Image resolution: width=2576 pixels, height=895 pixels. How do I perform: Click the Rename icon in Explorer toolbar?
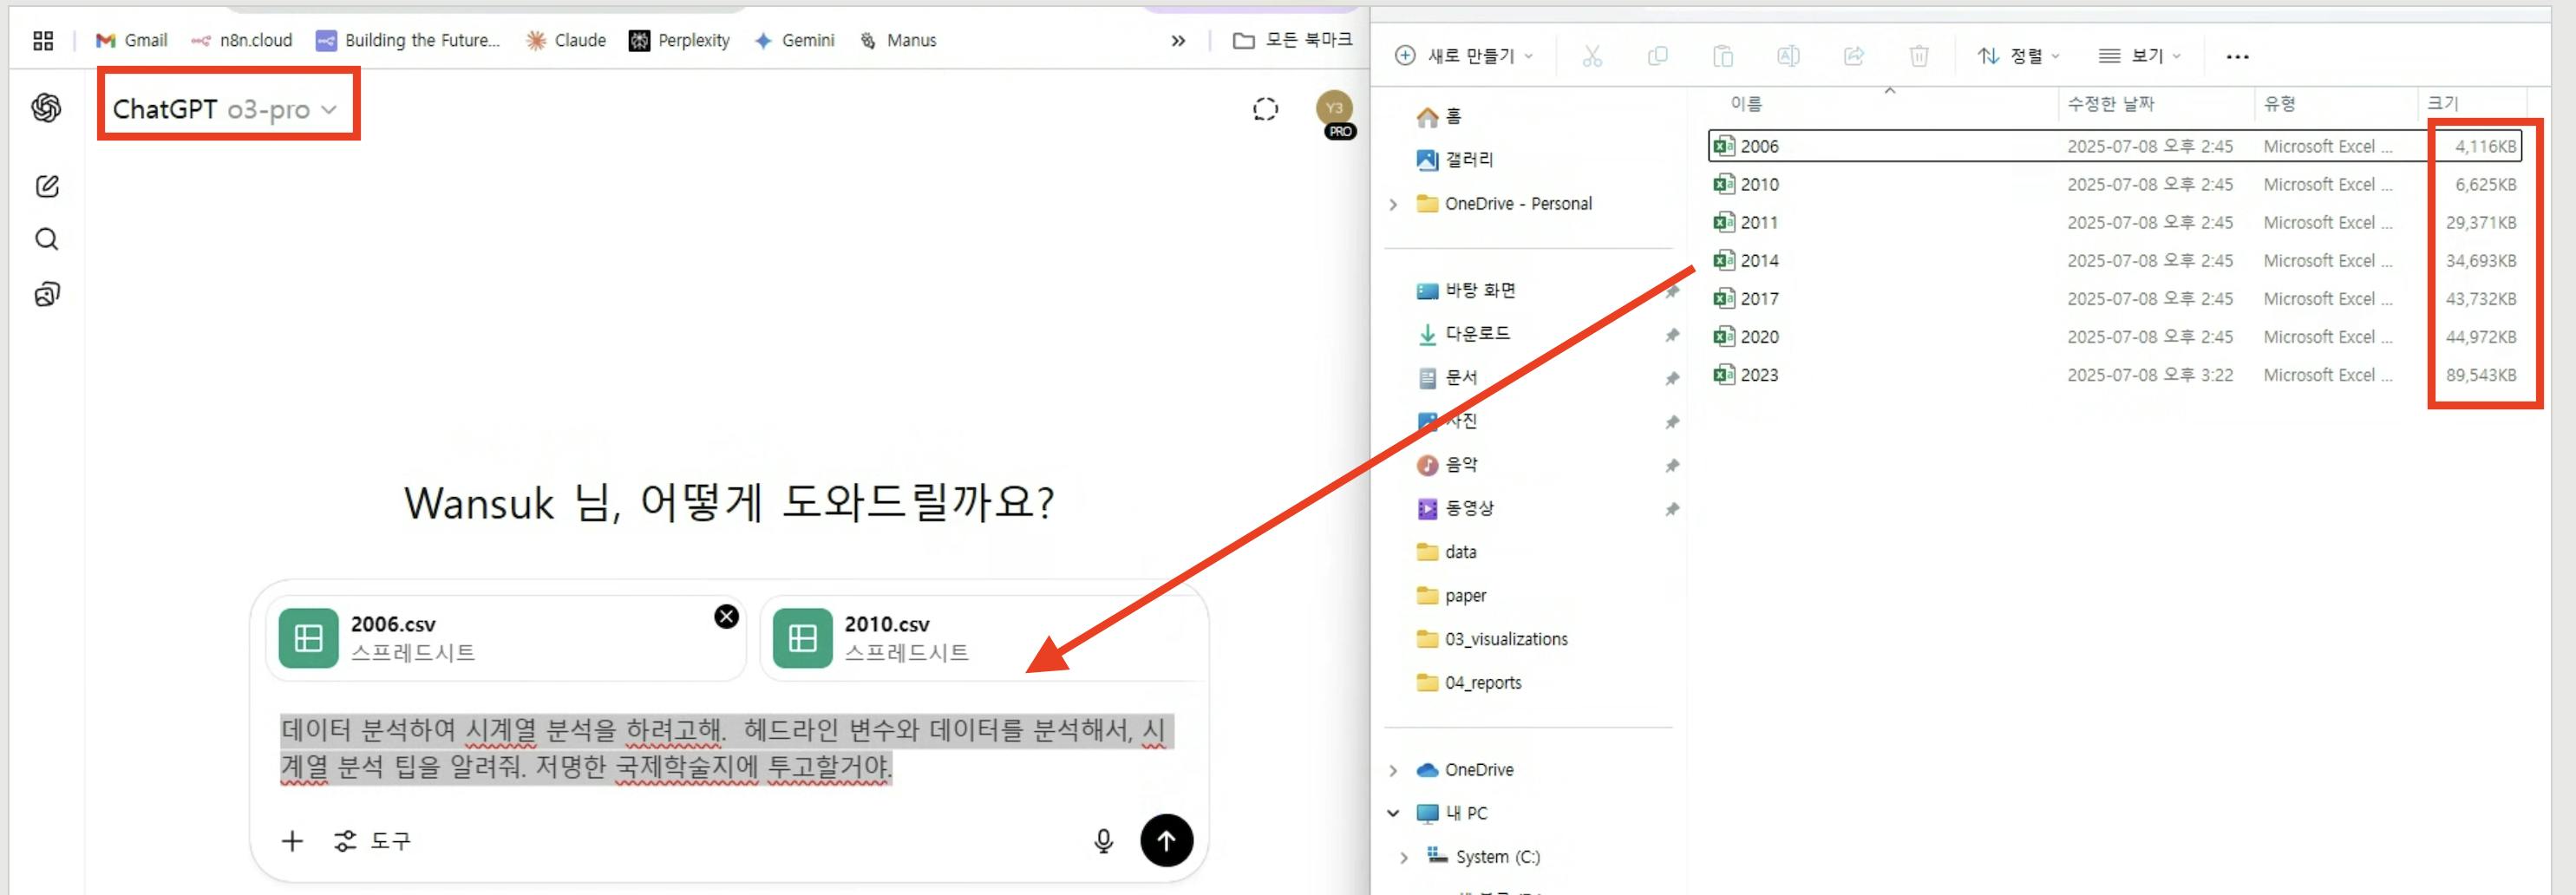pyautogui.click(x=1788, y=56)
